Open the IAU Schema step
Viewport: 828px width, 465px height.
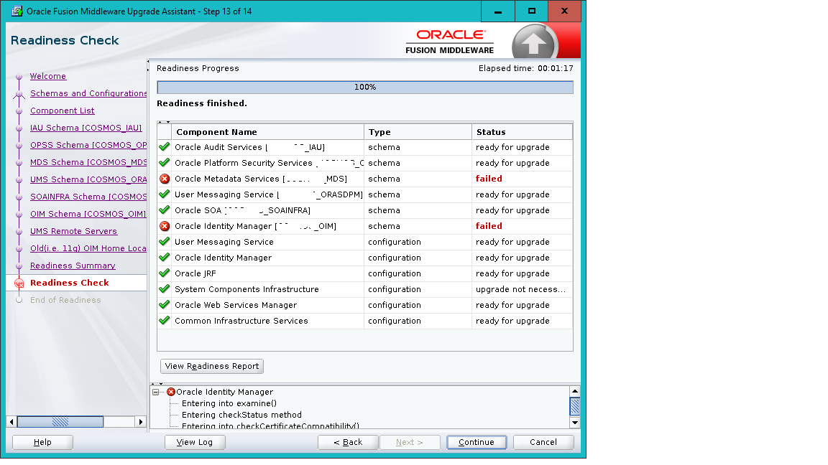(x=86, y=128)
